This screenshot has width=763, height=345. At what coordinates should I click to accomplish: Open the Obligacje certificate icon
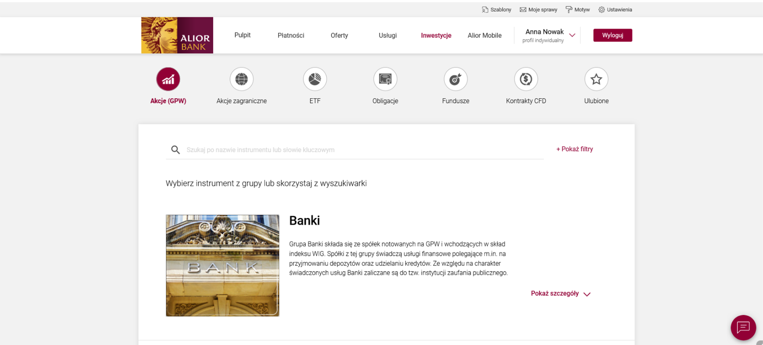[x=385, y=79]
